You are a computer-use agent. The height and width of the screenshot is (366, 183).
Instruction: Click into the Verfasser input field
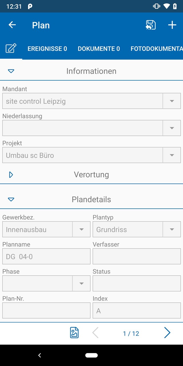coord(136,256)
